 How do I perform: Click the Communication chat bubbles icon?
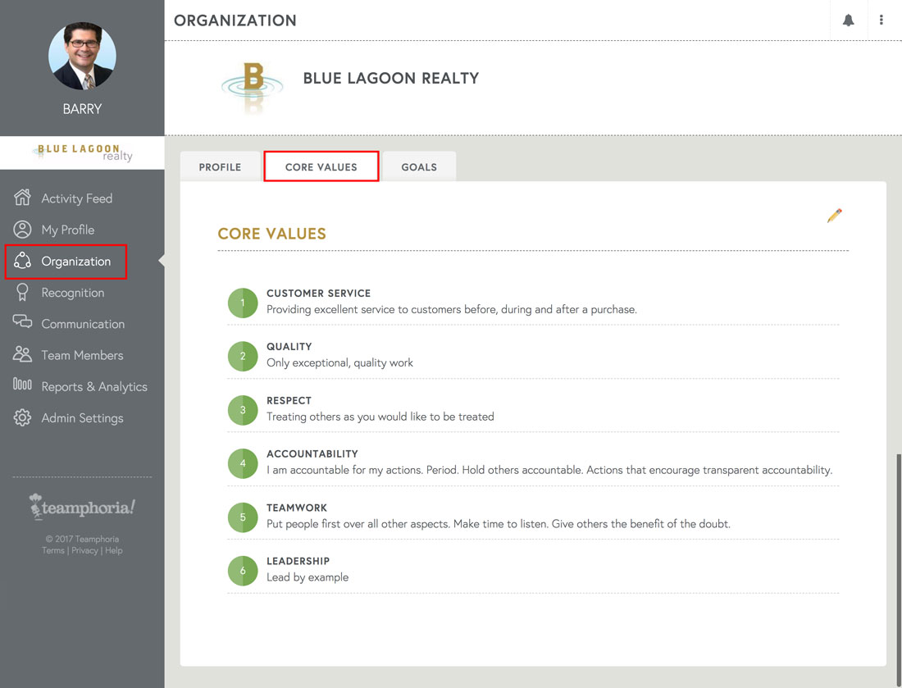pos(22,321)
